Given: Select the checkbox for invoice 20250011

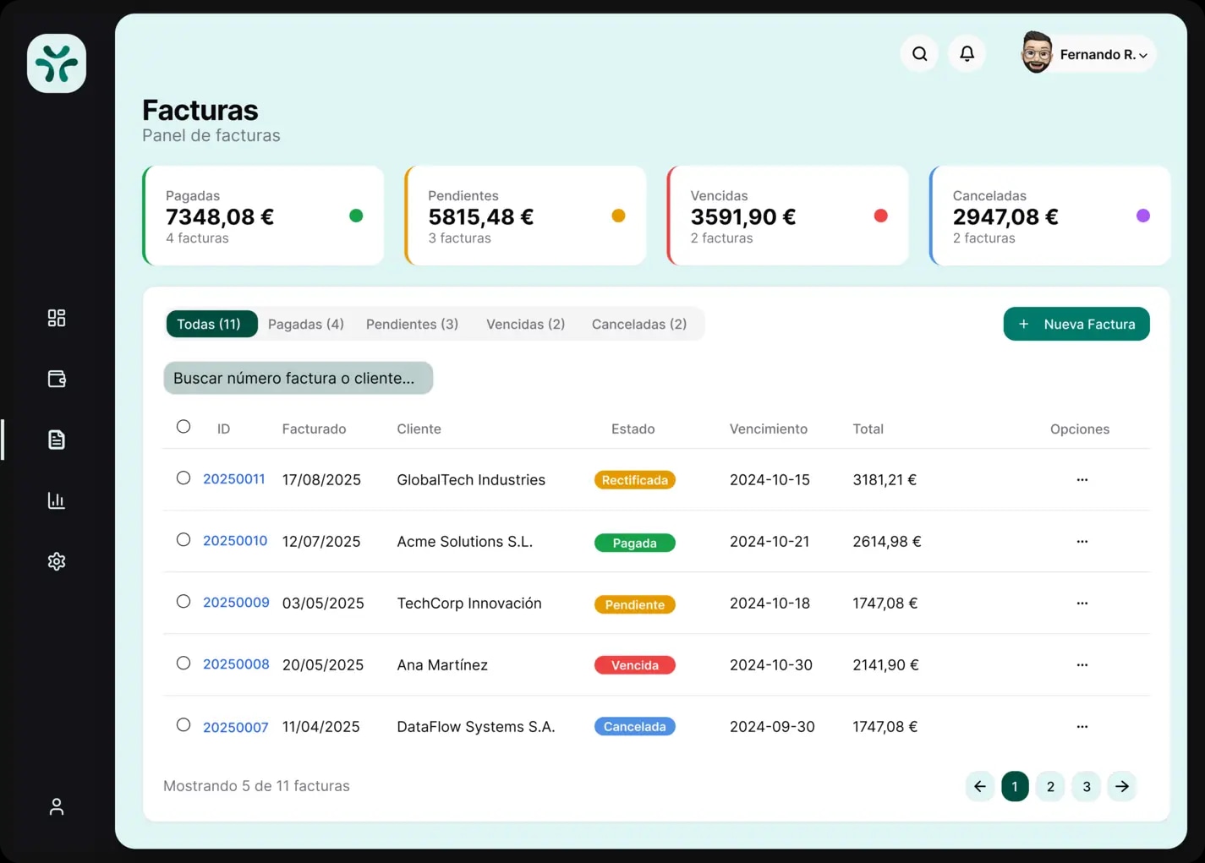Looking at the screenshot, I should pos(183,478).
